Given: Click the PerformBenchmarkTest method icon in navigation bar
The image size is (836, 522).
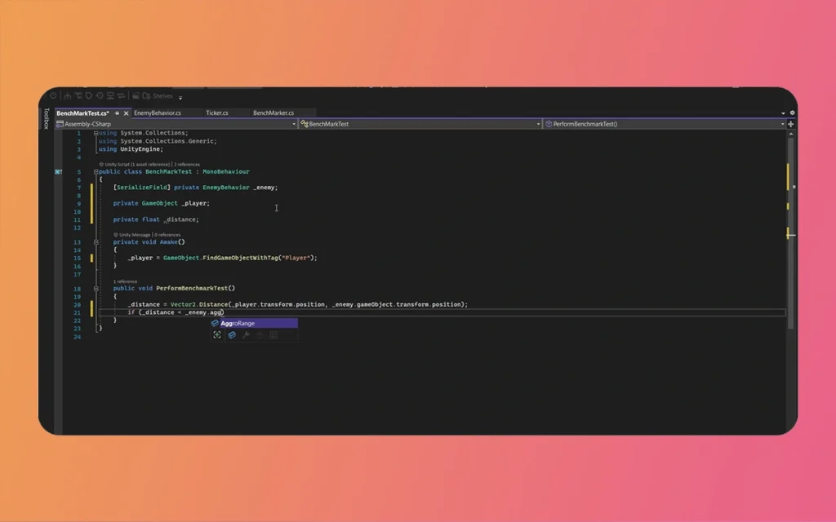Looking at the screenshot, I should 547,123.
